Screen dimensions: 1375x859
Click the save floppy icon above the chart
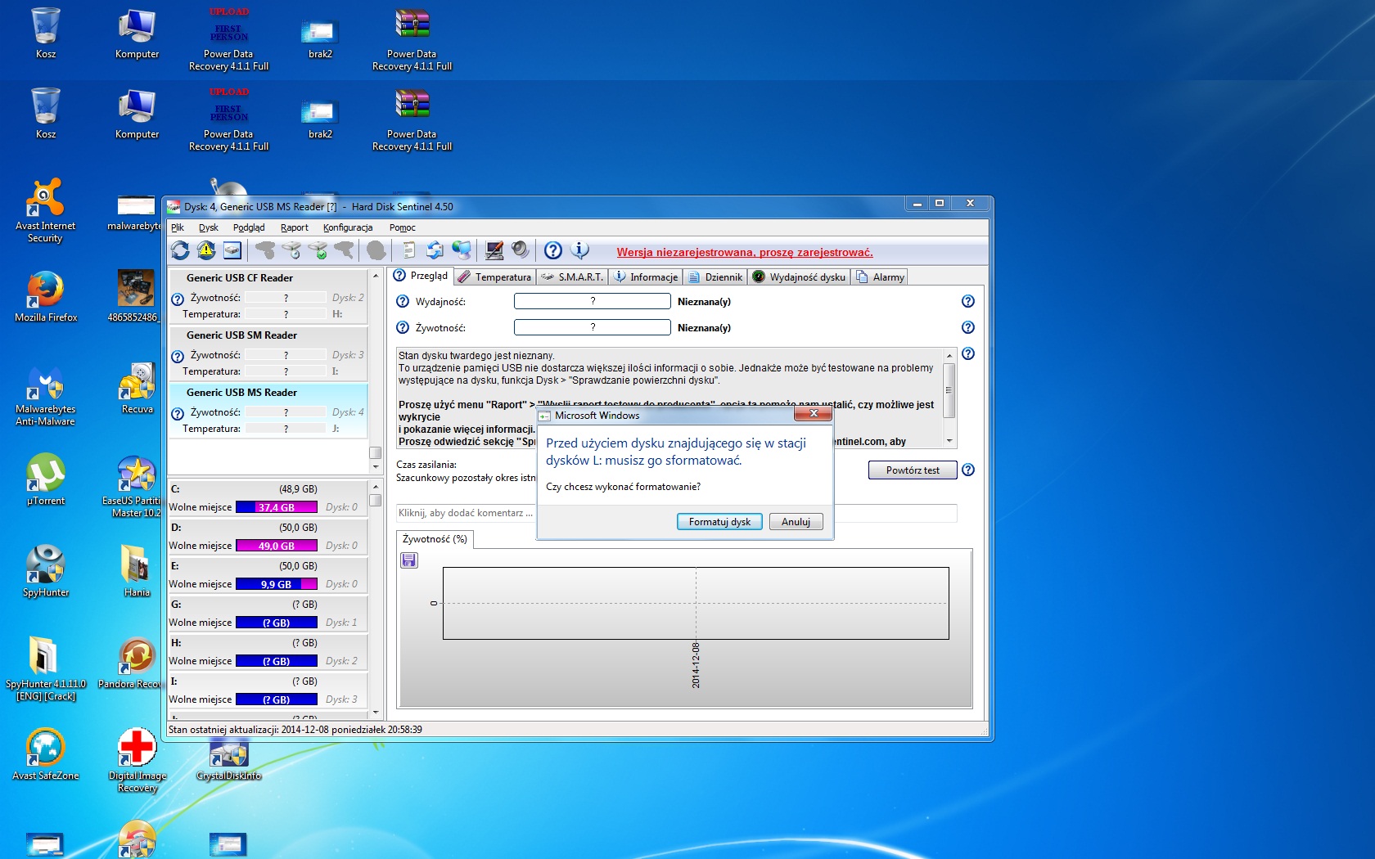tap(409, 560)
